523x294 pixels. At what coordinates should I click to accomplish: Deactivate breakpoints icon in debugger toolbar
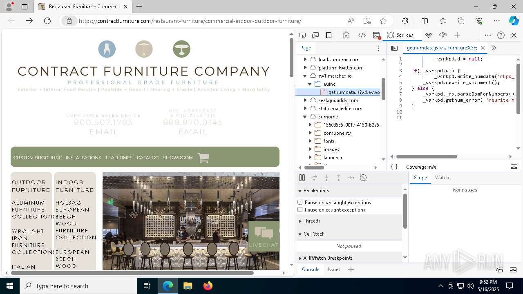pos(363,178)
